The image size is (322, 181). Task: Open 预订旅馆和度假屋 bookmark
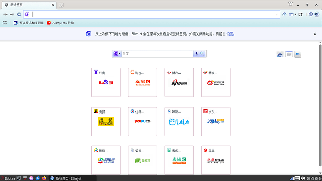28,22
